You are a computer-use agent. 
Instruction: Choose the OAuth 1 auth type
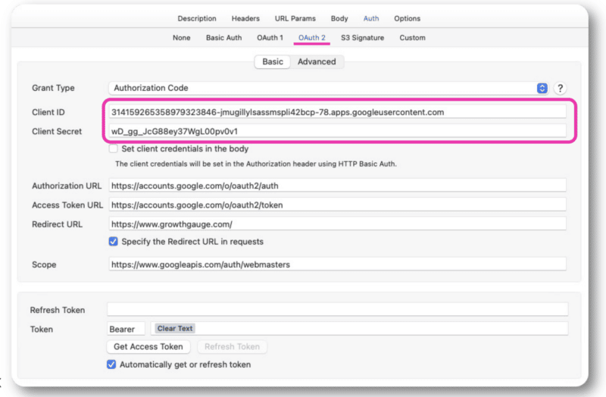[x=270, y=38]
